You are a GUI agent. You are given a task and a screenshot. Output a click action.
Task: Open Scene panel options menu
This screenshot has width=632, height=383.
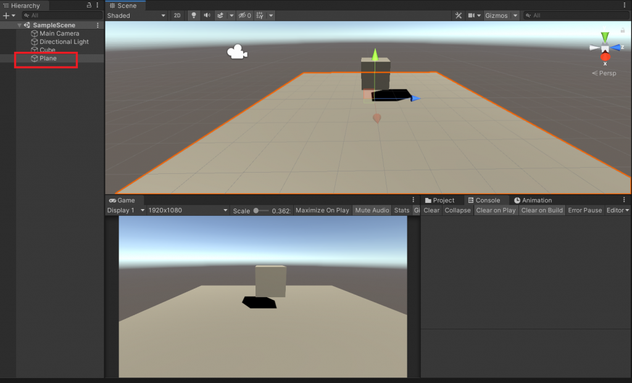(x=625, y=5)
